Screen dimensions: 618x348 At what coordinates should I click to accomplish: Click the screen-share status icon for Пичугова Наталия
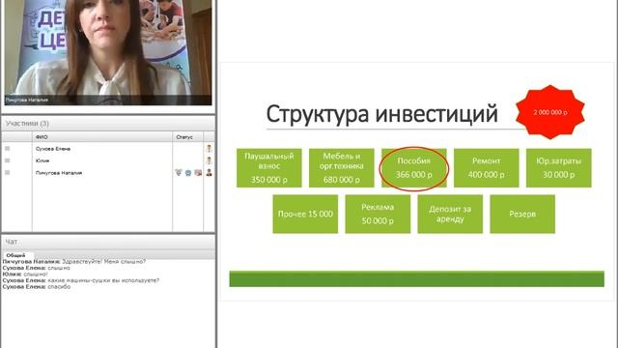pyautogui.click(x=198, y=173)
